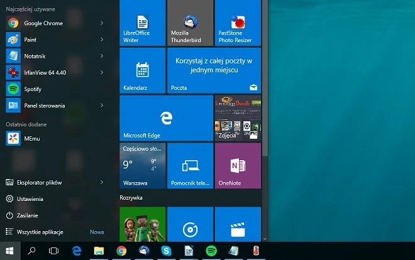Expand Paint jump list arrow

[102, 40]
